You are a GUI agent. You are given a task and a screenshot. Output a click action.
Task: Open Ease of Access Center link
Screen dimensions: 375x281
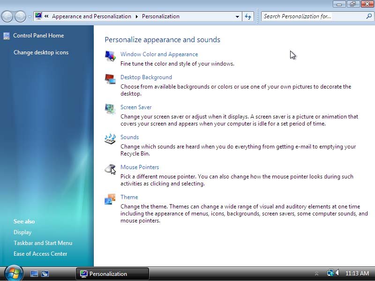(x=40, y=254)
